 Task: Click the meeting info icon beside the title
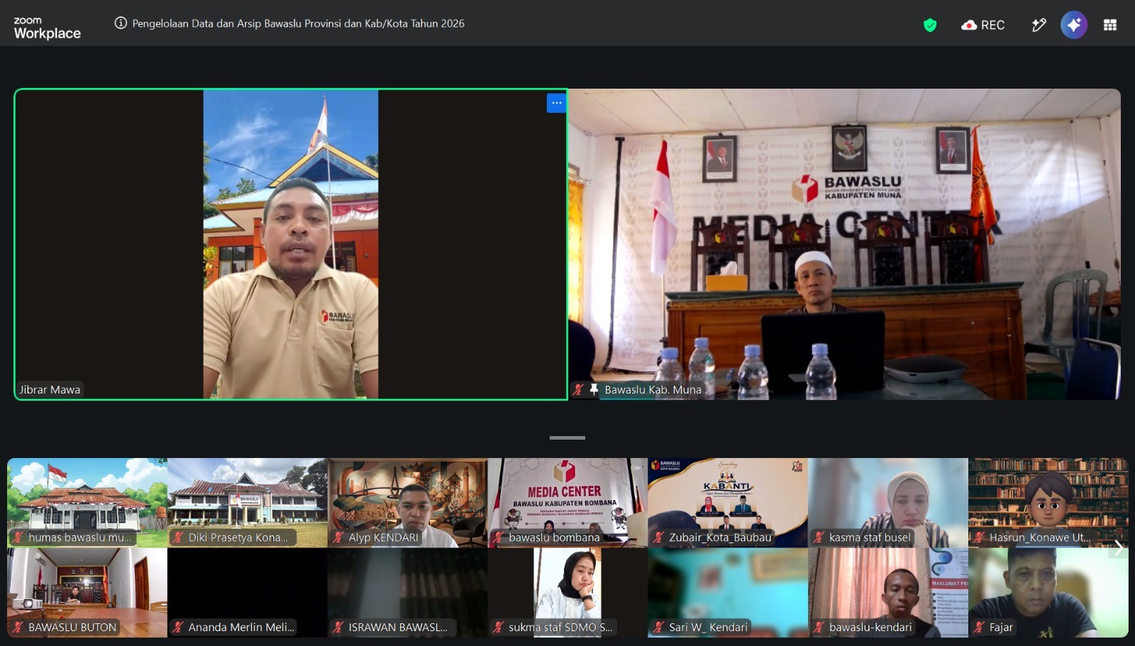[x=121, y=23]
